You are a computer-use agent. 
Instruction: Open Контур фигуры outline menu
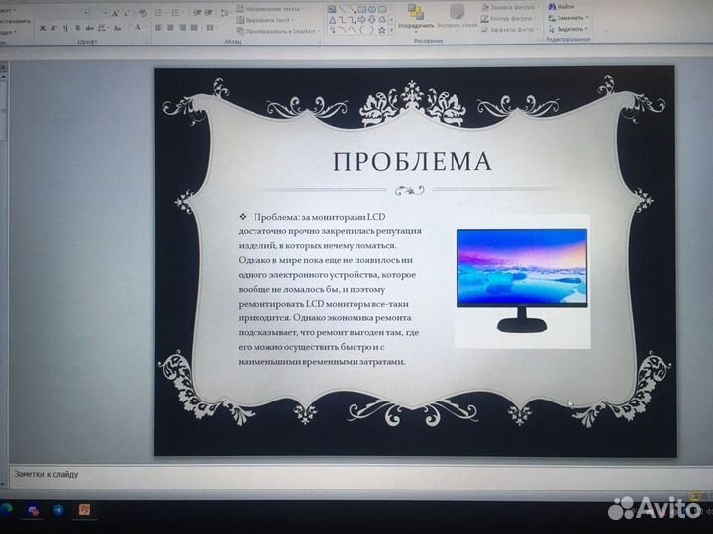508,19
